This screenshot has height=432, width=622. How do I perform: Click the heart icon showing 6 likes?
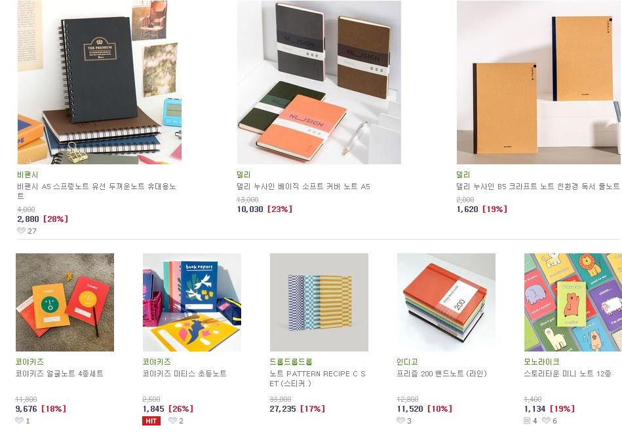pos(546,420)
